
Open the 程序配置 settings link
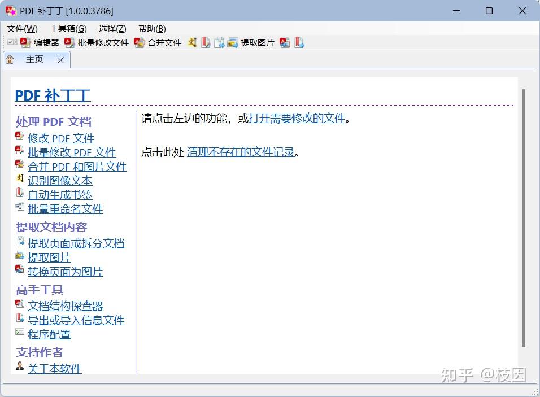click(x=49, y=334)
